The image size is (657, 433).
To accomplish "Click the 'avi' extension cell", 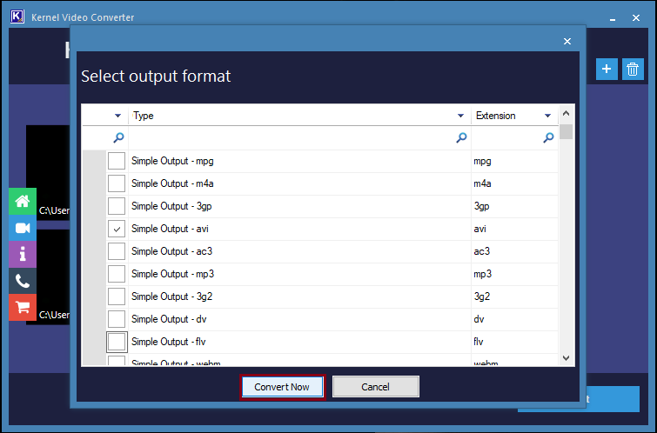I will click(x=514, y=229).
